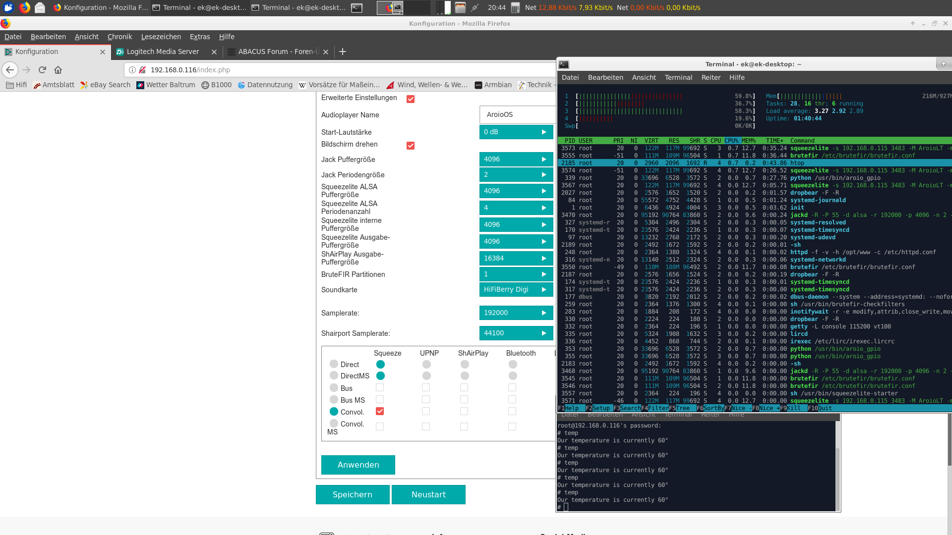
Task: Open Bearbeiten menu in htop terminal
Action: click(605, 77)
